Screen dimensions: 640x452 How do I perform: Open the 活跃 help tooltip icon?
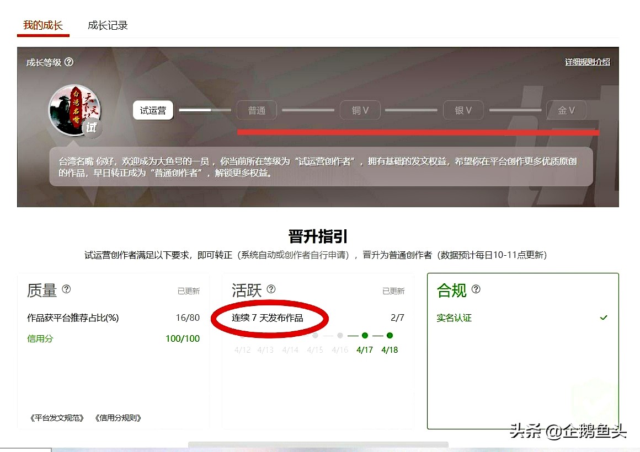point(270,288)
